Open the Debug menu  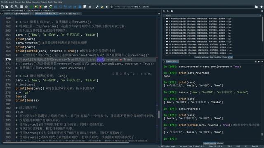[x=28, y=2]
